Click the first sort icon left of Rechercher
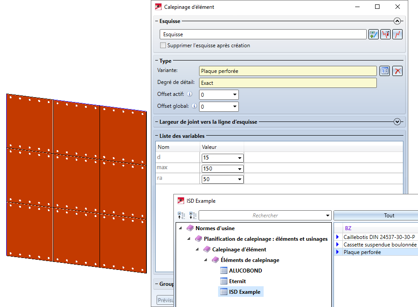This screenshot has width=418, height=307. coord(181,216)
